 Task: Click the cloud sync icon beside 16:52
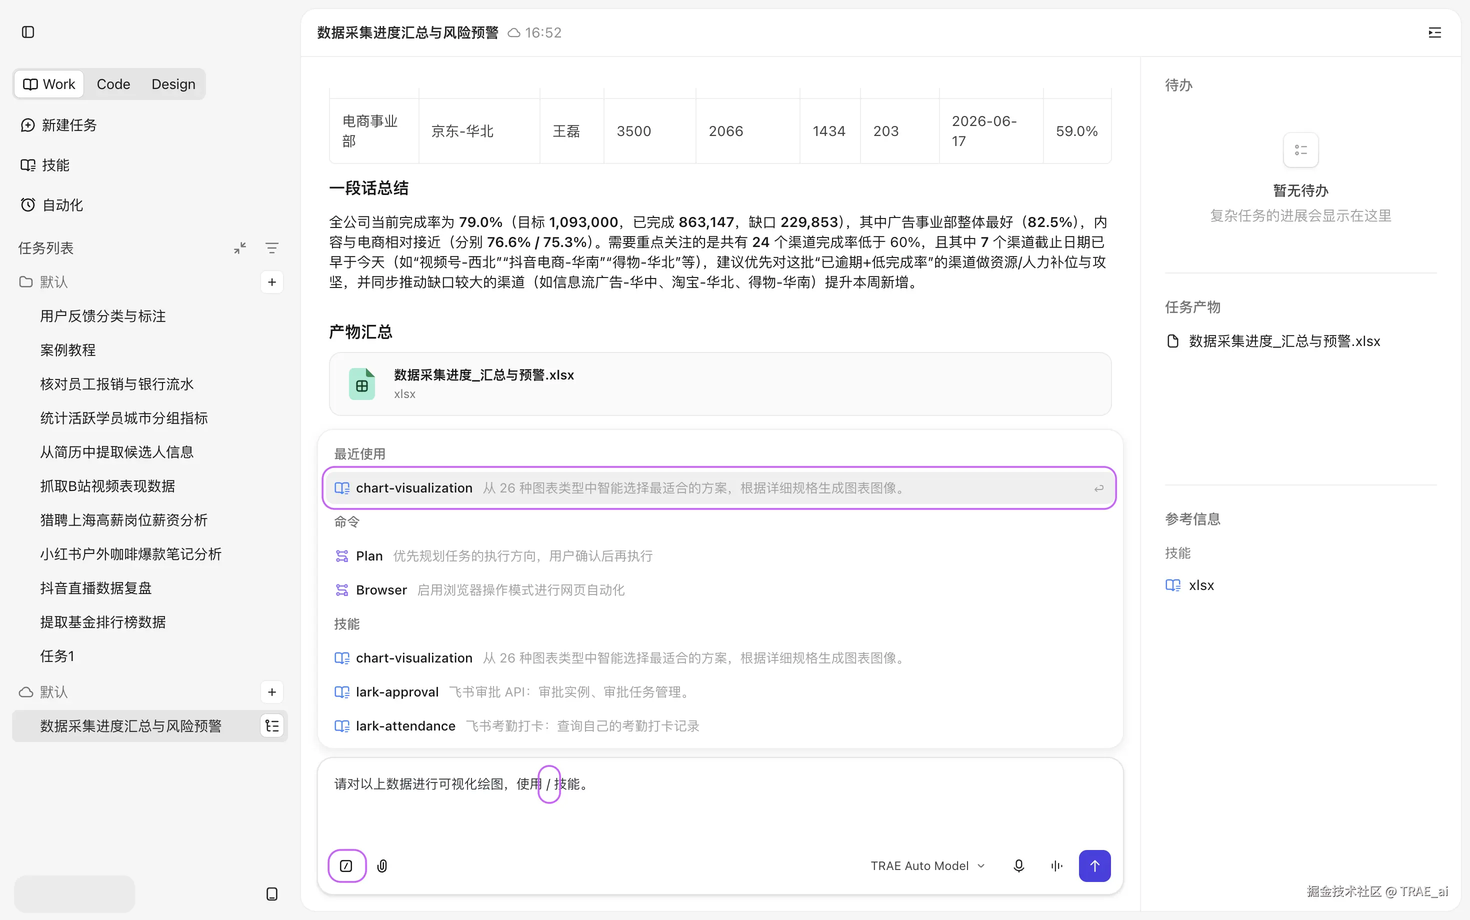pos(513,33)
